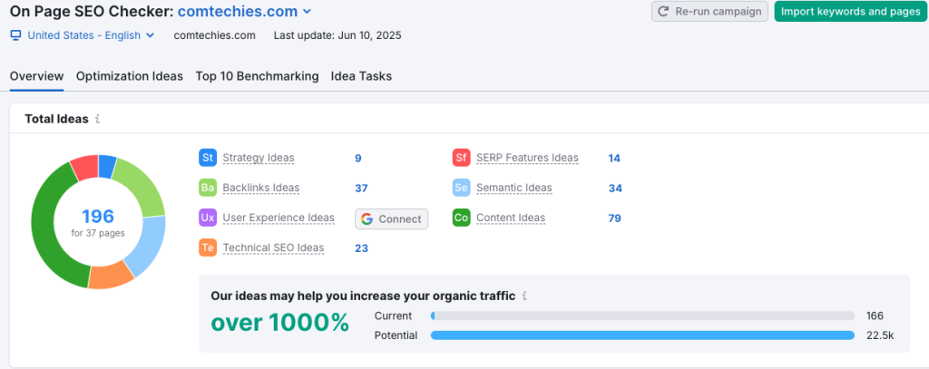Open the Semantic Ideas link
The image size is (929, 369).
coord(514,188)
